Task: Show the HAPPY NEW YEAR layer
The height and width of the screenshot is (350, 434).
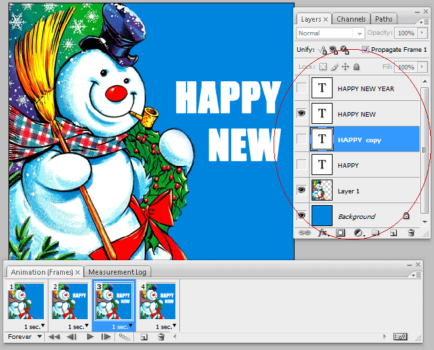Action: [301, 88]
